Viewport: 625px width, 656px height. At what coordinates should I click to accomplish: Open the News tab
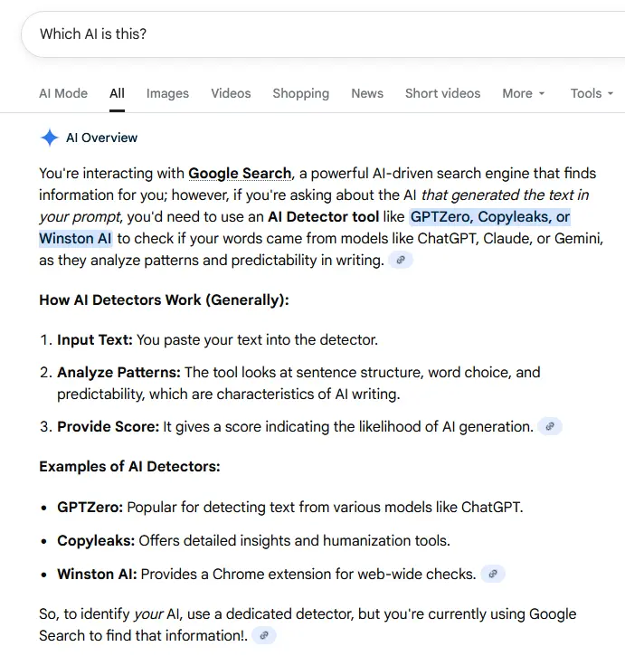[x=367, y=93]
